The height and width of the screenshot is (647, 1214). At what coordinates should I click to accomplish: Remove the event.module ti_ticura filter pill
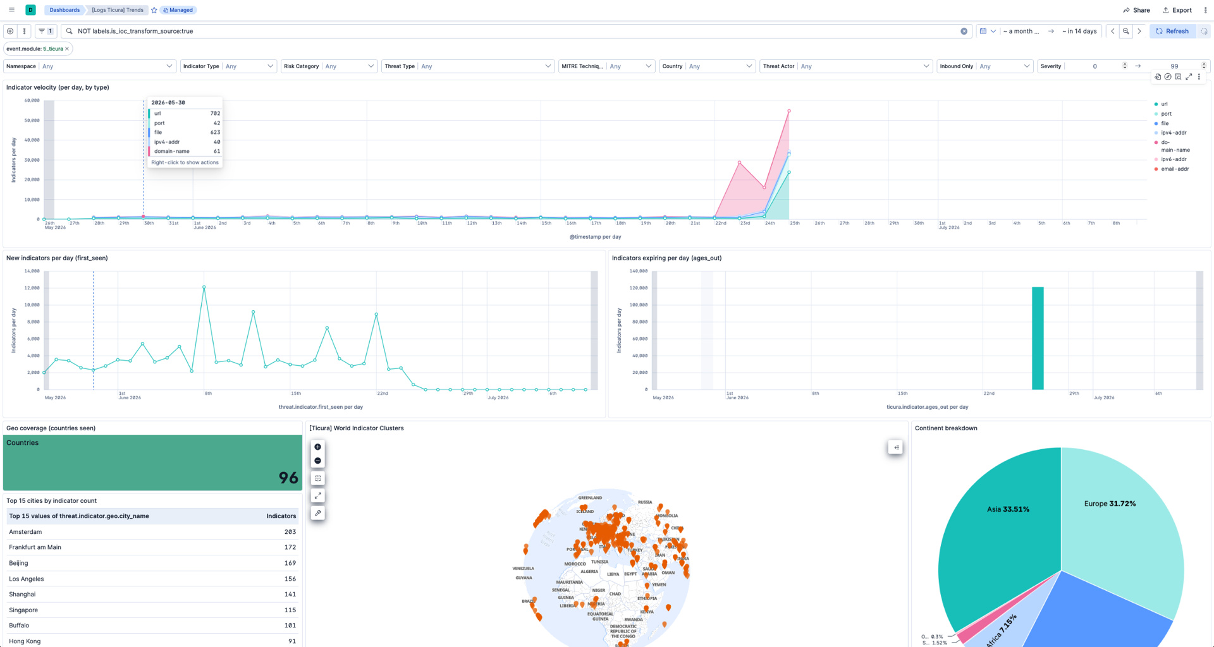67,49
